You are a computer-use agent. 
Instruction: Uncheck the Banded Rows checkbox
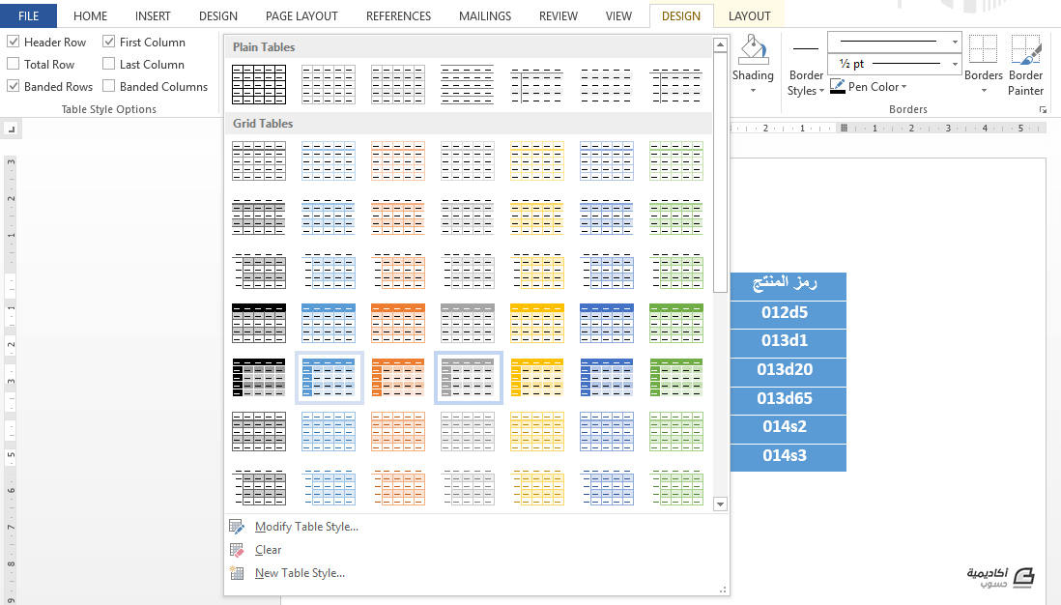click(13, 87)
